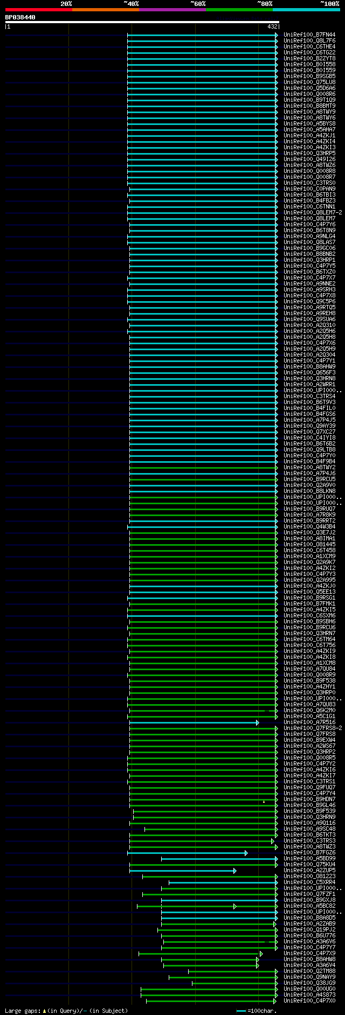
Task: Select subject label UniRef100_B0I558
Action: tap(309, 65)
